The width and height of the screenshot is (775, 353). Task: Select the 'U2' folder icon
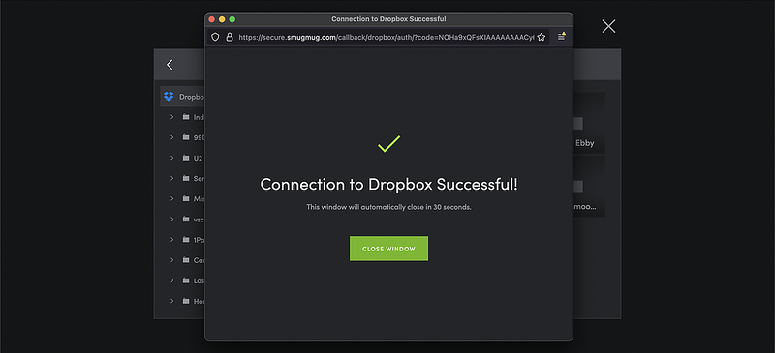point(186,158)
